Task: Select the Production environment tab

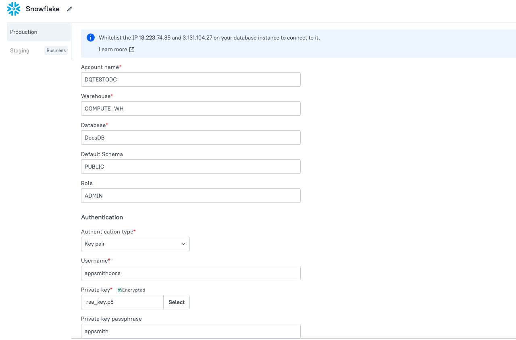Action: (x=23, y=32)
